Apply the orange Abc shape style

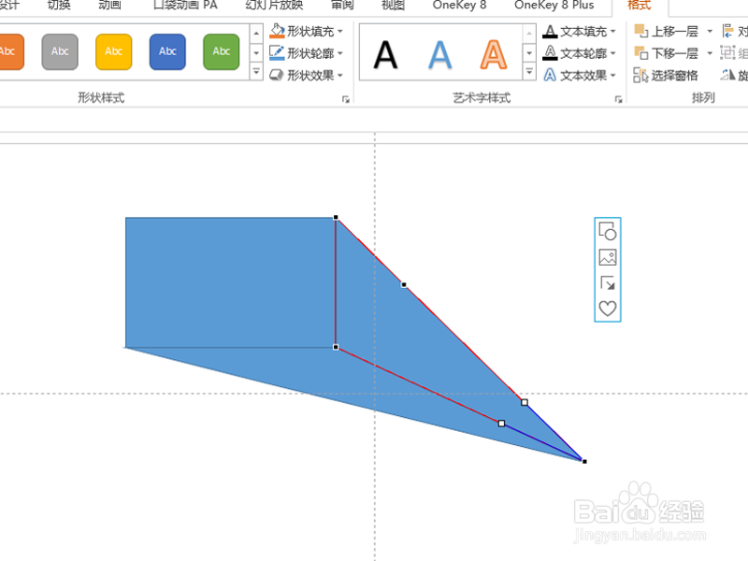10,51
